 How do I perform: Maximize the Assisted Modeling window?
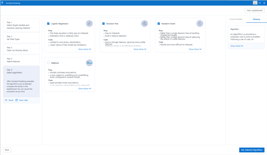pos(260,3)
